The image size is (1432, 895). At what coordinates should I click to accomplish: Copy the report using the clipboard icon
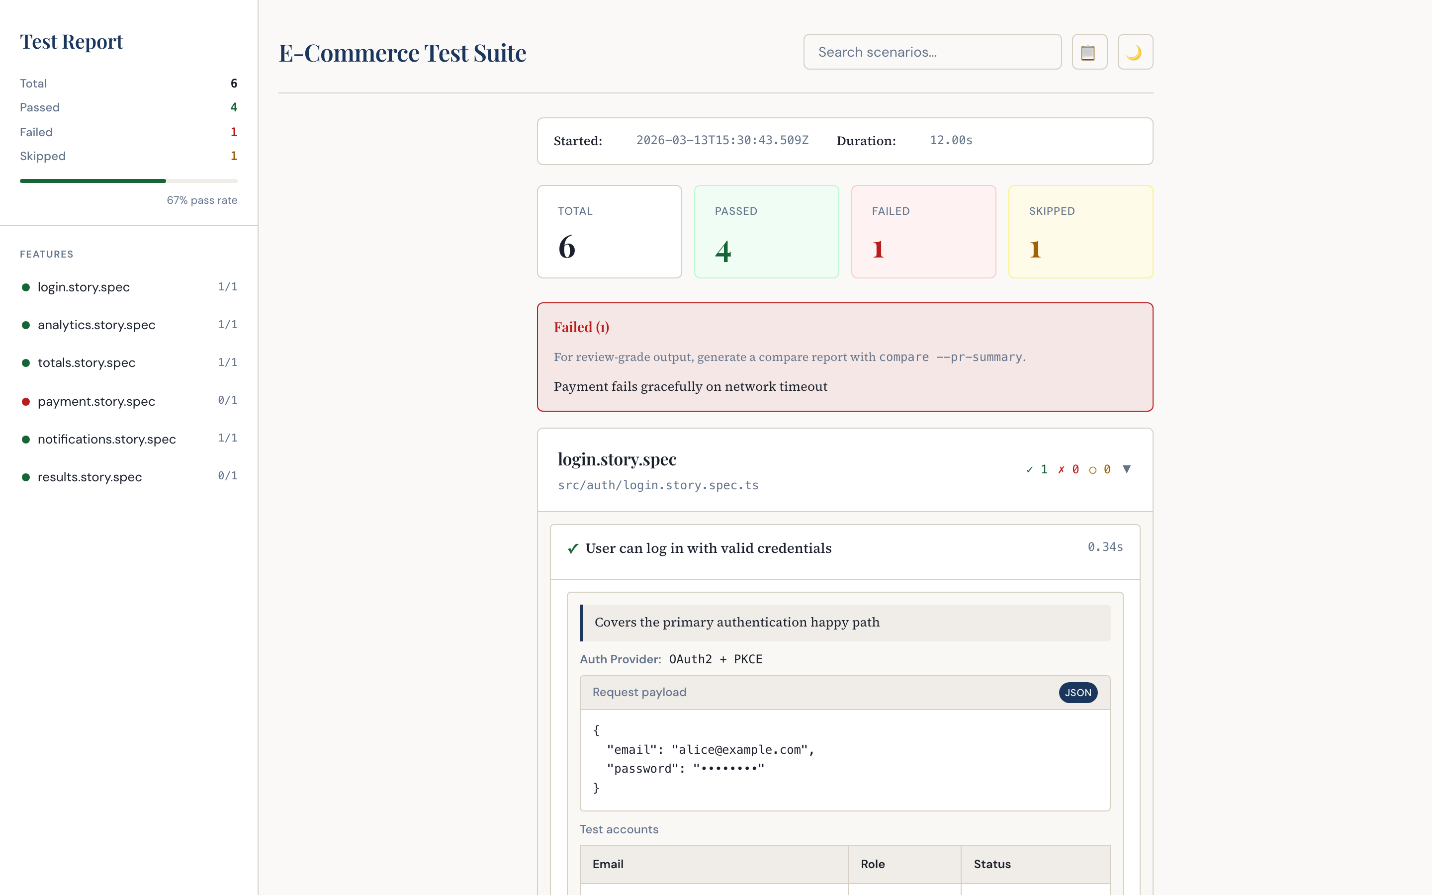1089,52
